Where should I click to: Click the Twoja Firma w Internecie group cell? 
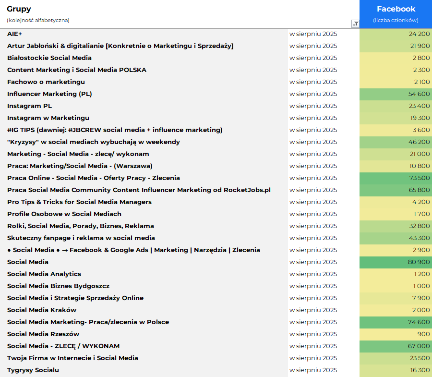click(x=72, y=358)
